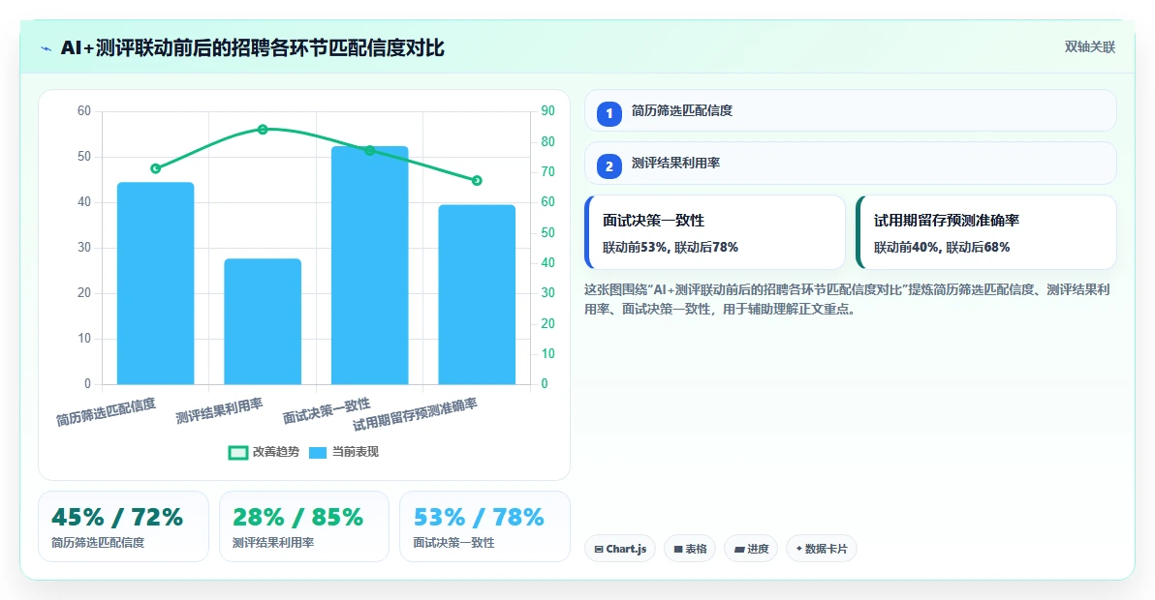Click the blue number 1 badge
Image resolution: width=1155 pixels, height=600 pixels.
tap(609, 113)
